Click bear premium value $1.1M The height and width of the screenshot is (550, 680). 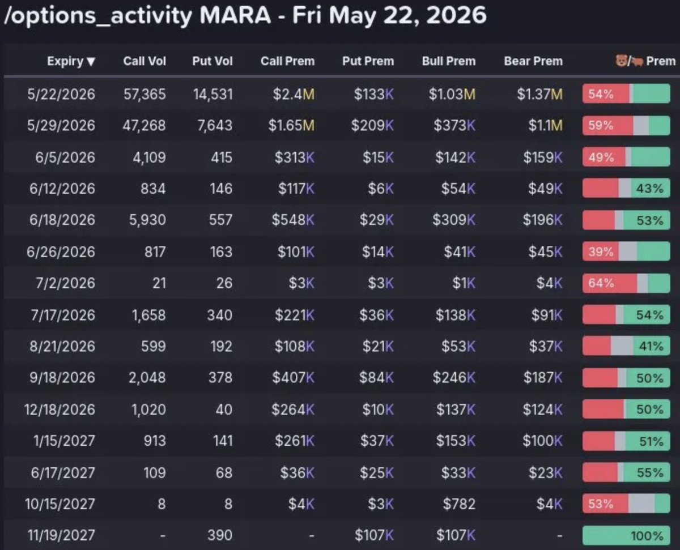(545, 125)
